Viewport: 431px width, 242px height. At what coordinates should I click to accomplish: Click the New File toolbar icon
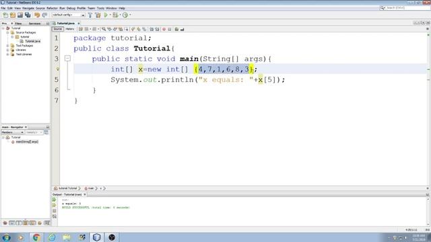(5, 15)
